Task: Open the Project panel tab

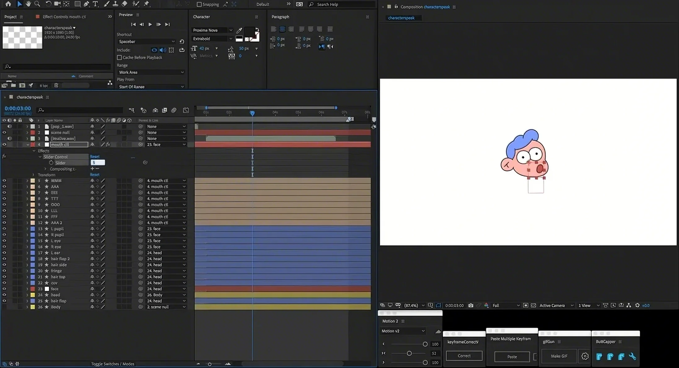Action: pyautogui.click(x=10, y=17)
